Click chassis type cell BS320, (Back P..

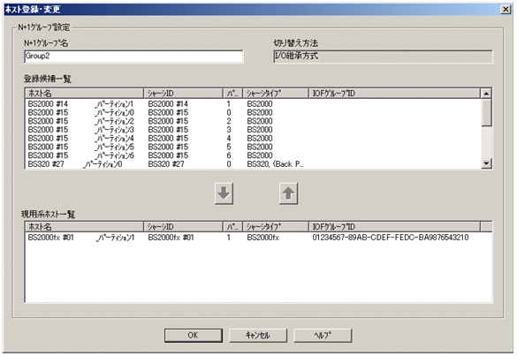[x=275, y=164]
